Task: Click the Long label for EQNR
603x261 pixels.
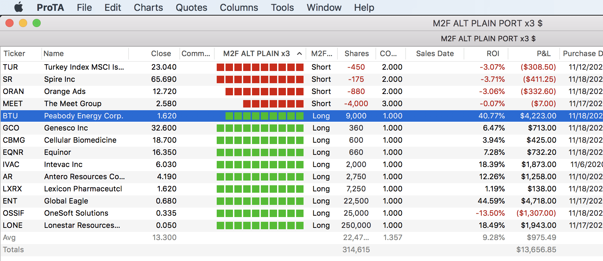Action: coord(321,152)
